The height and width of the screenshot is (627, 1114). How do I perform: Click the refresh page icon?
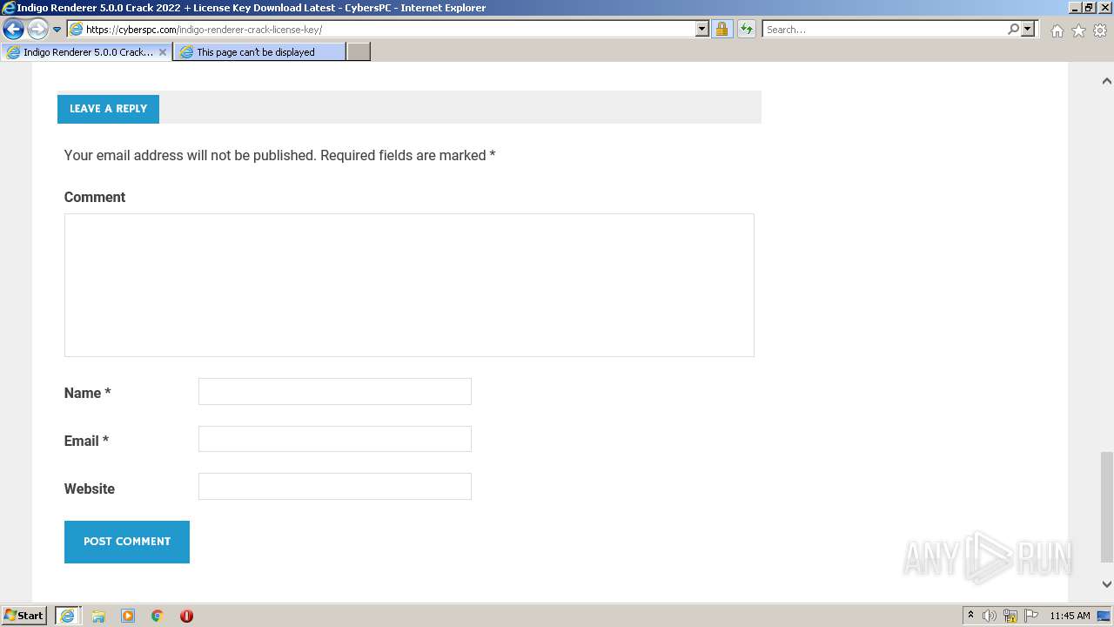click(746, 30)
